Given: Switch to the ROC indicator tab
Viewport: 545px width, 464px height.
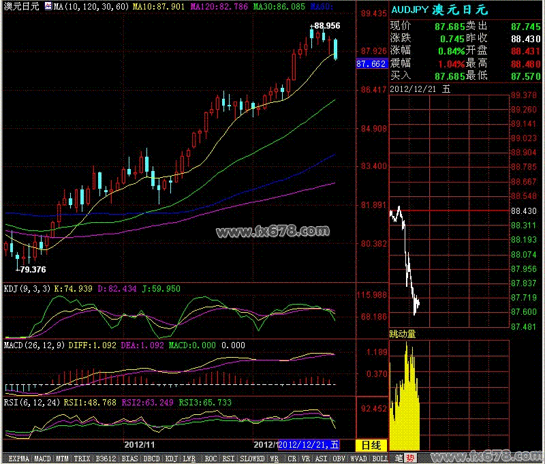Looking at the screenshot, I should point(211,459).
